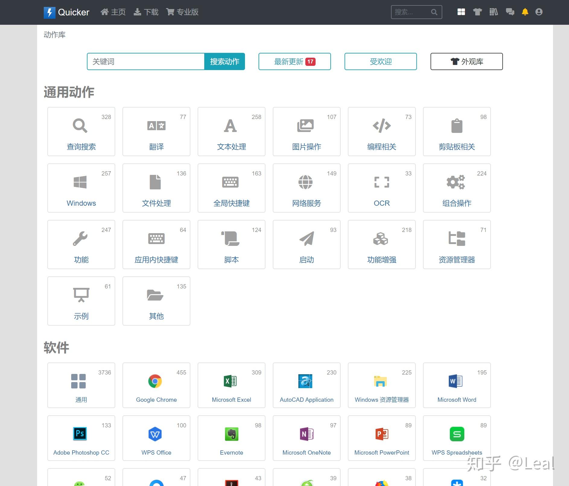Open the 应用内快捷键 keyboard icon
This screenshot has width=569, height=486.
click(x=156, y=239)
